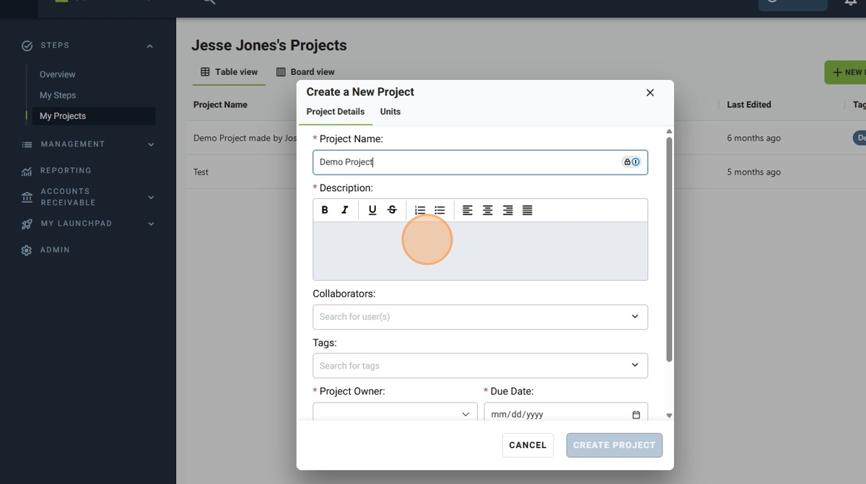
Task: Insert a numbered list in Description
Action: coord(420,210)
